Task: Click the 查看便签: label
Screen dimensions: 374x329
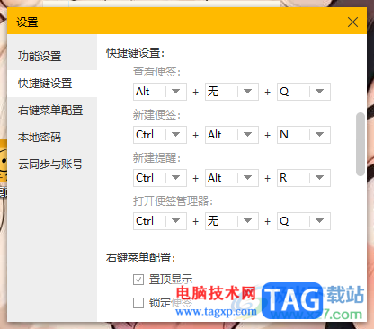Action: (x=157, y=72)
